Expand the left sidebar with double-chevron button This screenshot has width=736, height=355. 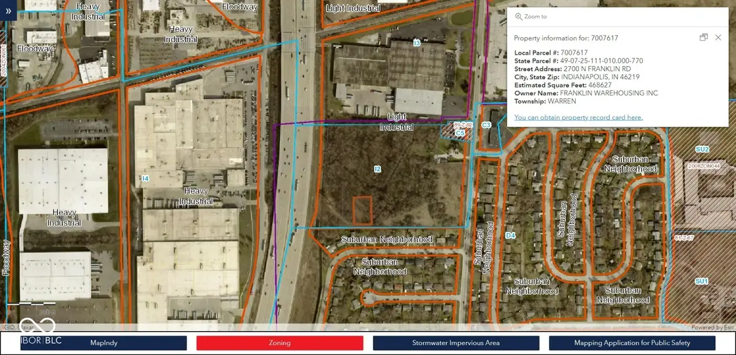point(9,11)
